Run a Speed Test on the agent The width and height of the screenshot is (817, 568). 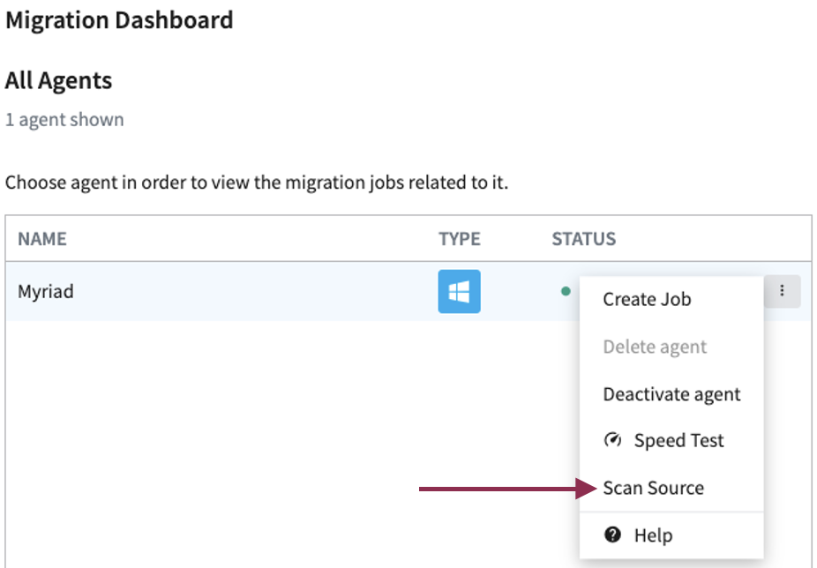pyautogui.click(x=678, y=440)
